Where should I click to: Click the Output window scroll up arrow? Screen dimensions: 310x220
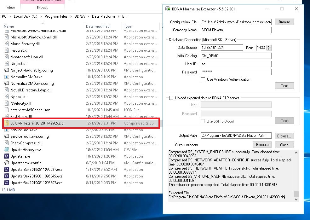point(296,153)
